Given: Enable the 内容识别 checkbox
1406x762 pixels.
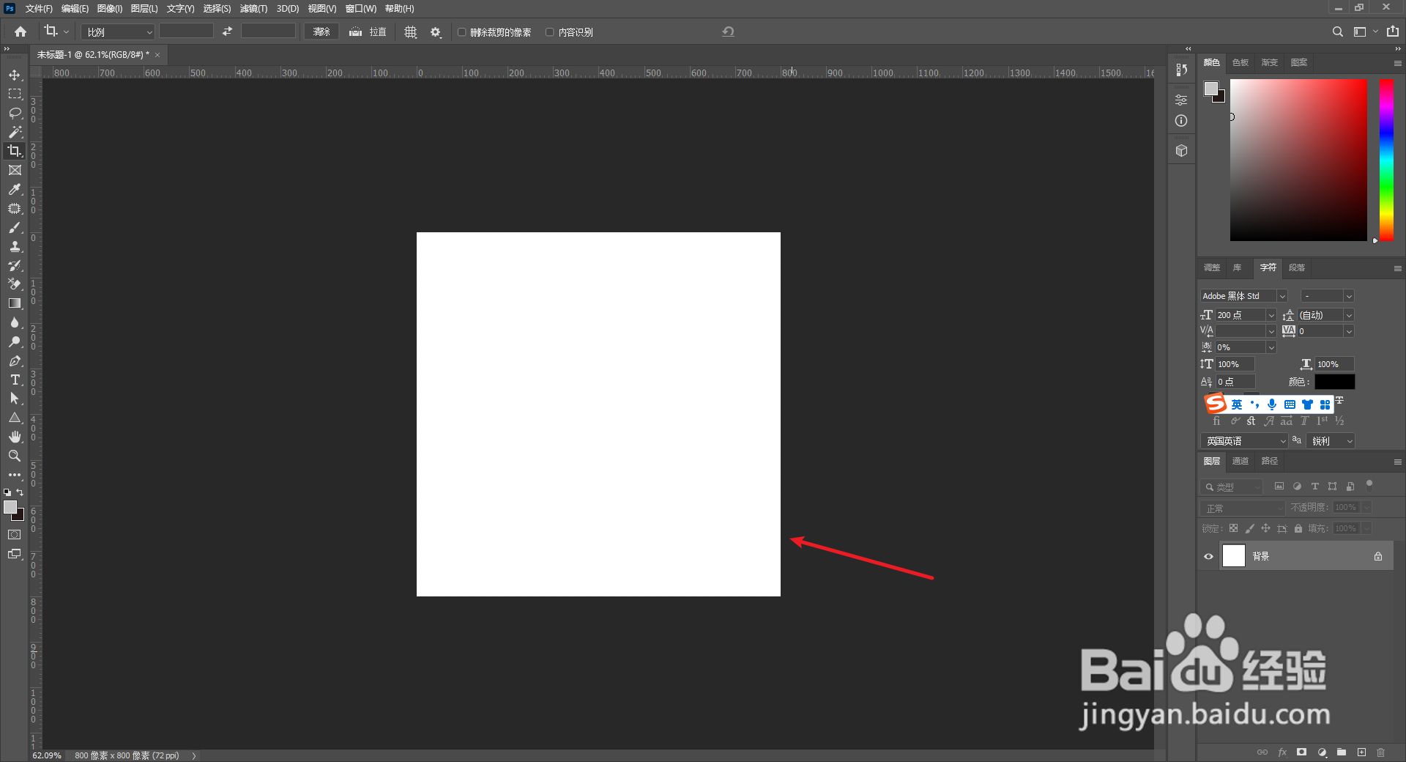Looking at the screenshot, I should click(550, 32).
